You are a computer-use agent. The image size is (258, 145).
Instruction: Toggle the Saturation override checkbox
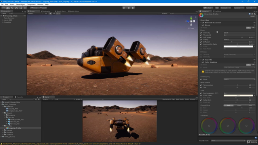201,100
